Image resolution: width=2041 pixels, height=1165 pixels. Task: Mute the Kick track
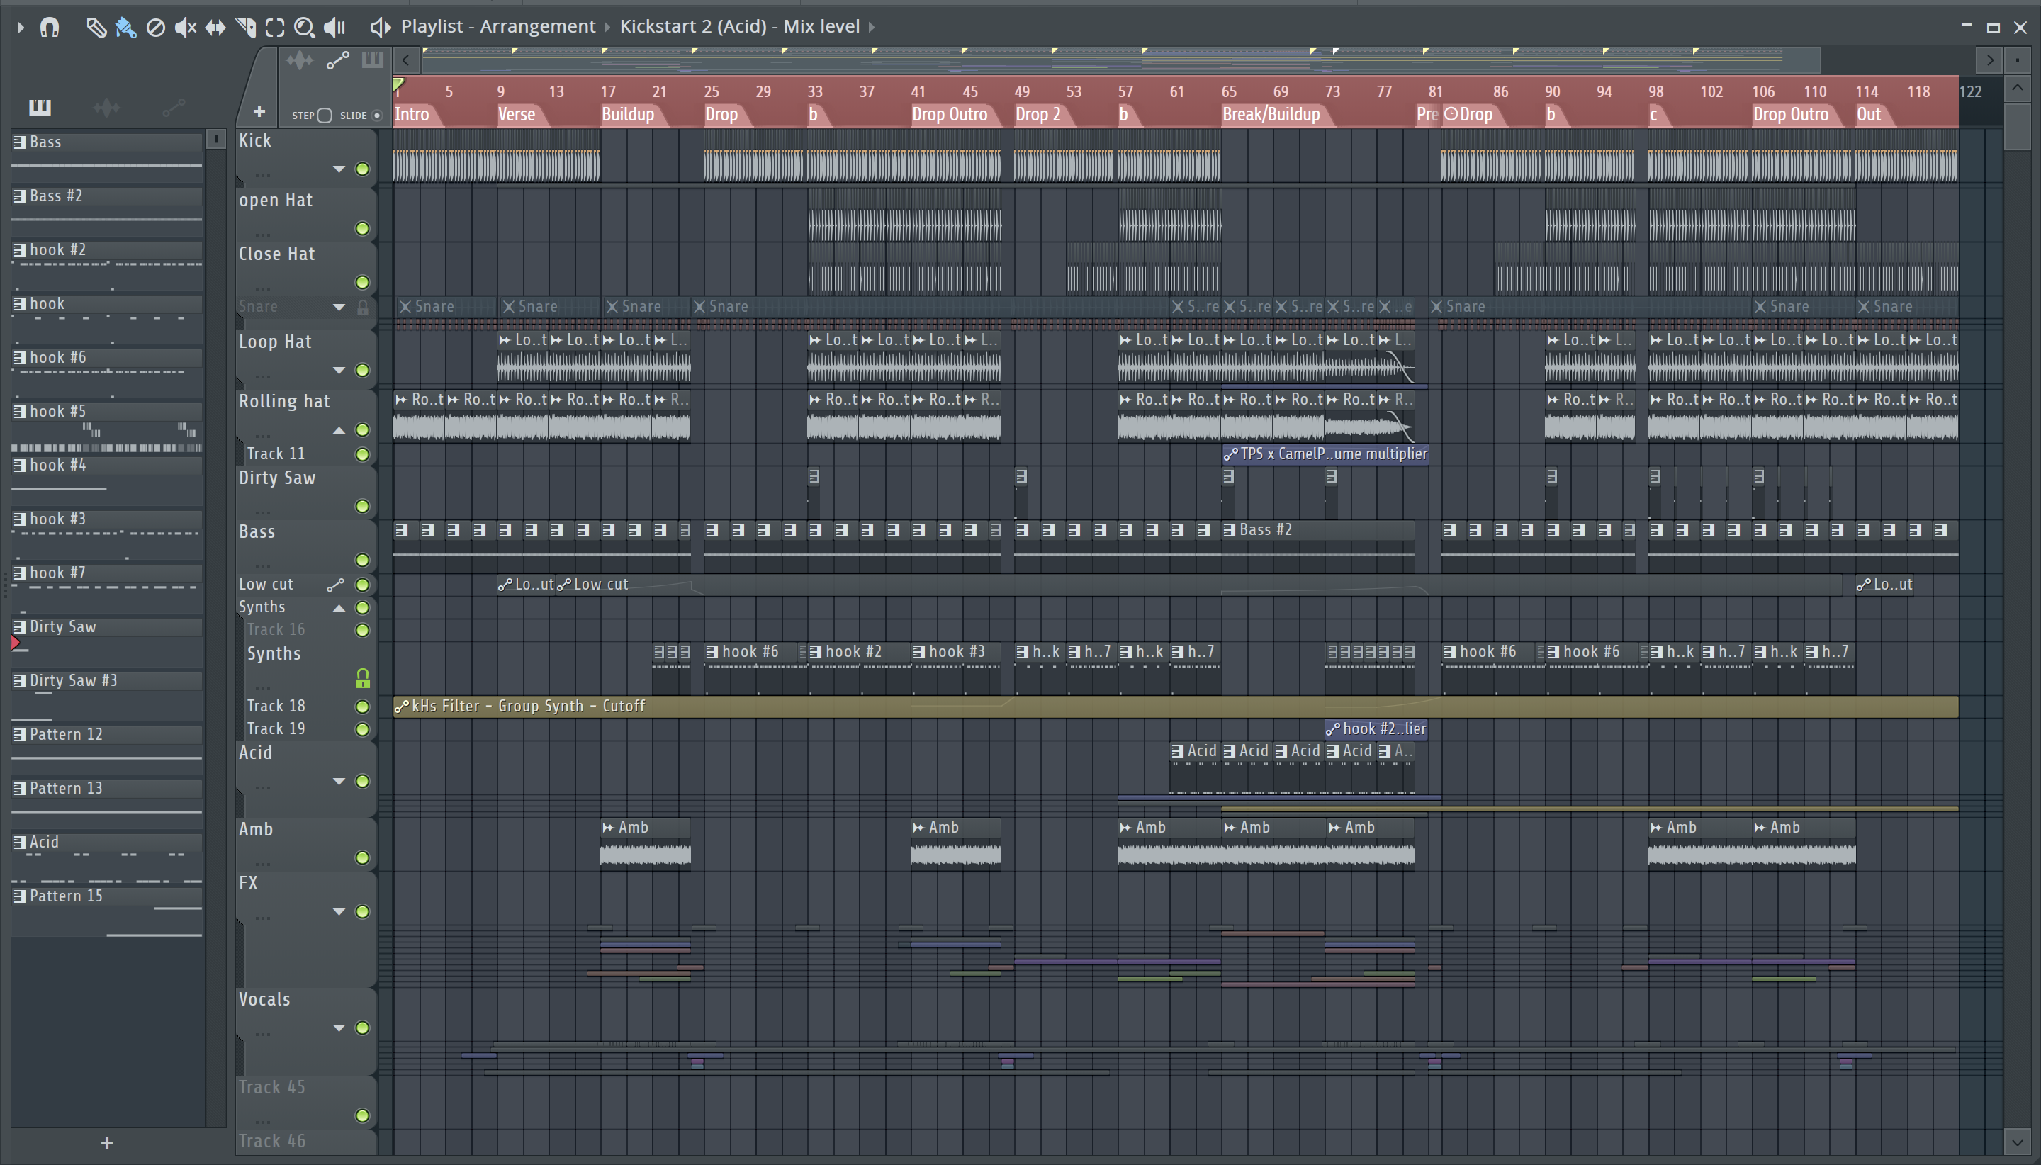pyautogui.click(x=362, y=169)
